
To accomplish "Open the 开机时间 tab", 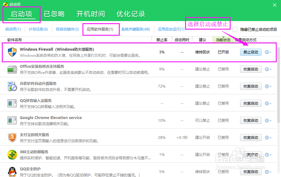I will (x=91, y=14).
